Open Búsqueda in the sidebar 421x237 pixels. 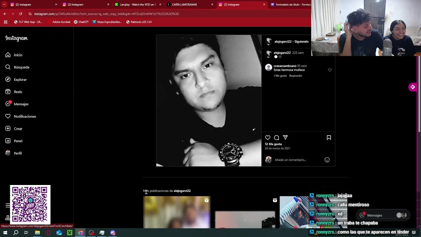point(17,67)
